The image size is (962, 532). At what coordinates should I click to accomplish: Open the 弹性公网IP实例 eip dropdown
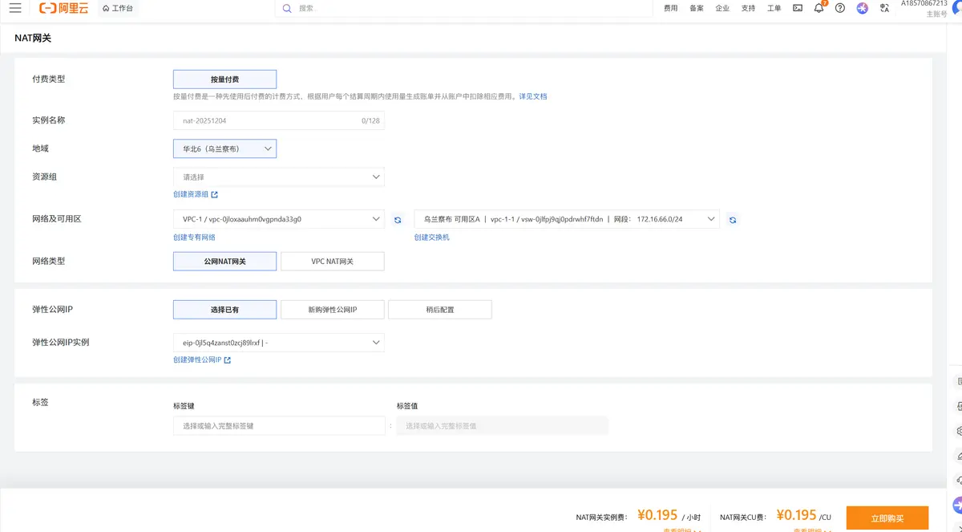(x=279, y=343)
